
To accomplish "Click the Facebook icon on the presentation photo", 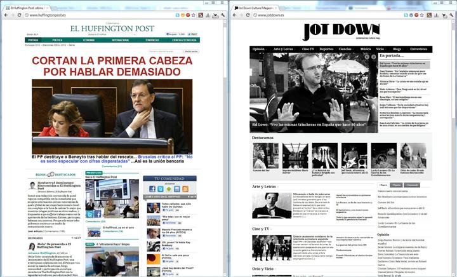I will (x=98, y=214).
